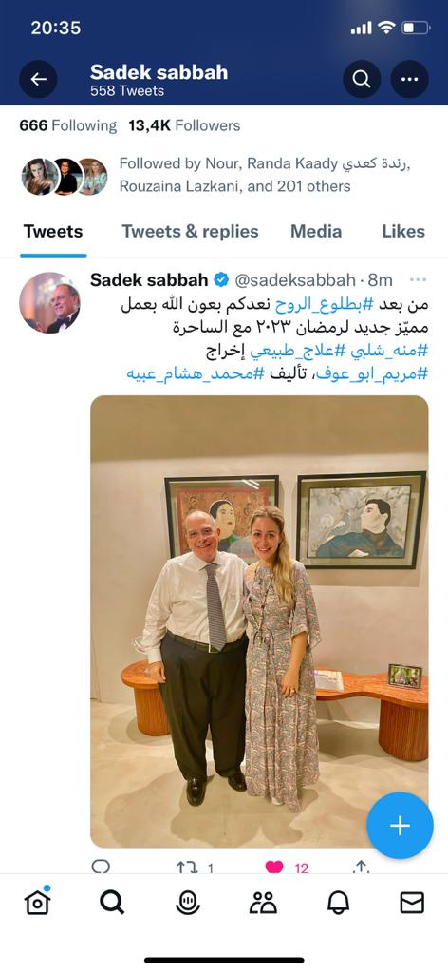
Task: Go back using the arrow icon
Action: (38, 79)
